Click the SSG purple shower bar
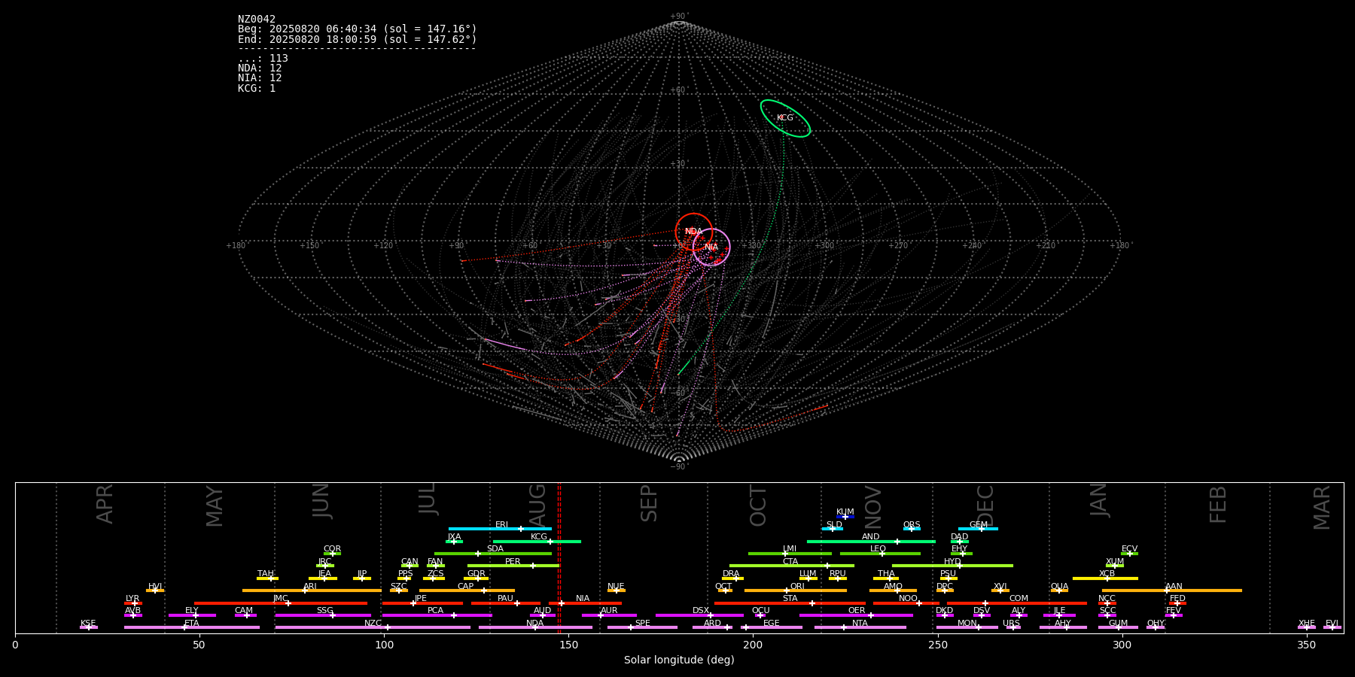This screenshot has height=677, width=1355. [x=323, y=615]
